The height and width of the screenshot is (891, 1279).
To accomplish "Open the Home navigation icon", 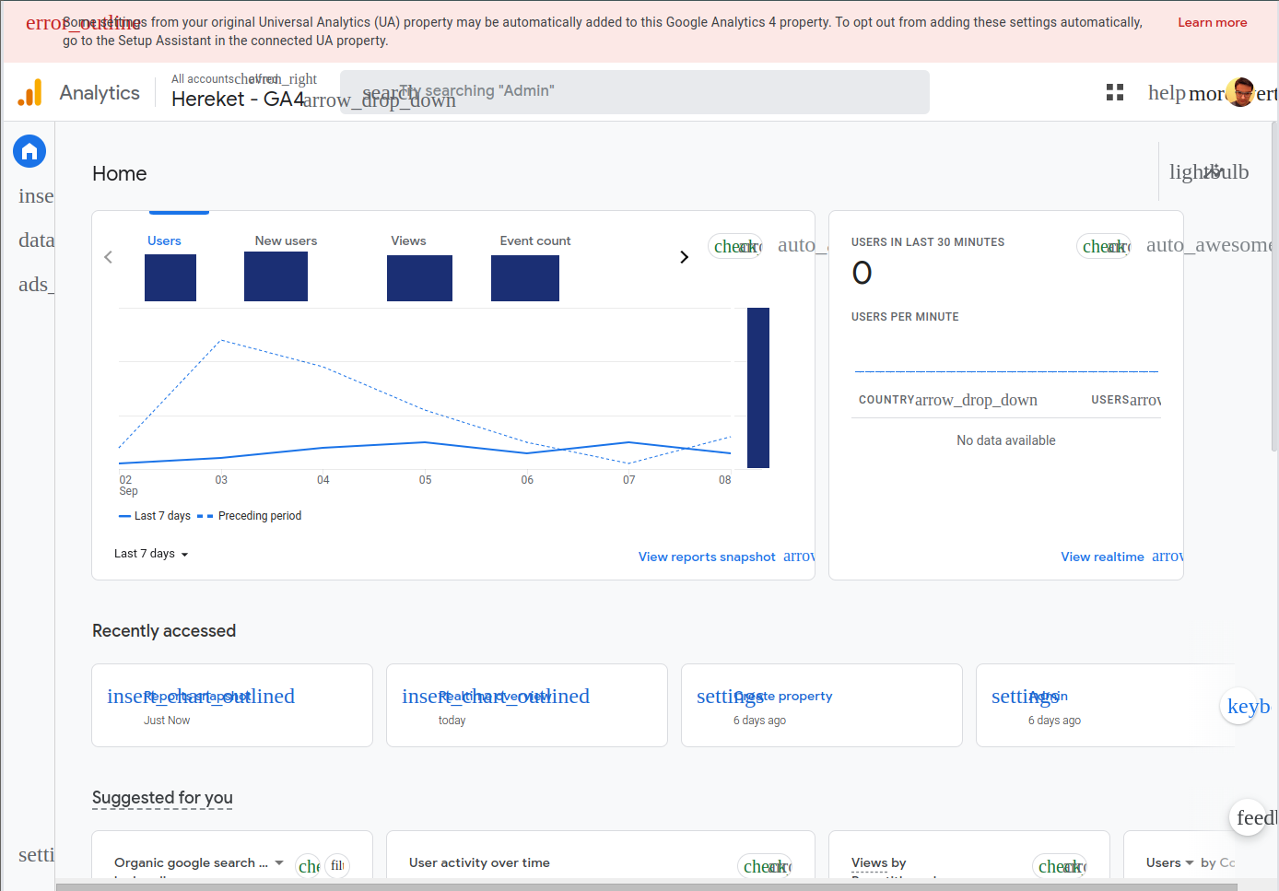I will [29, 151].
